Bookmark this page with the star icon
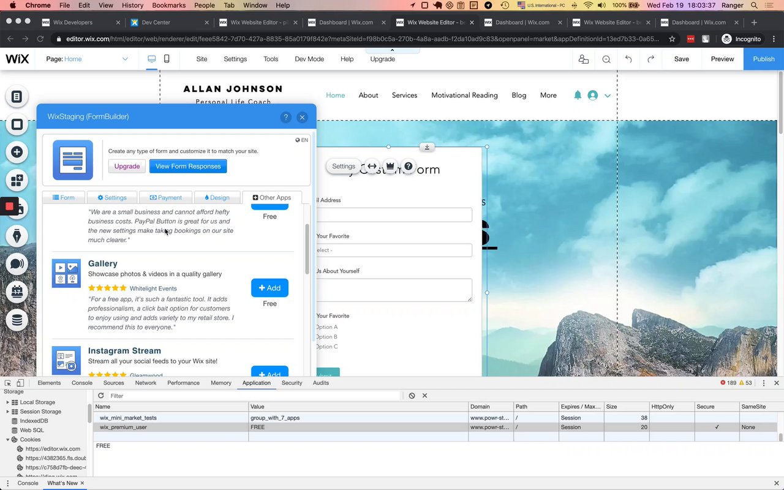Viewport: 784px width, 490px height. (672, 39)
